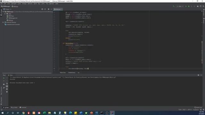The height and width of the screenshot is (115, 205).
Task: Open the Event Log in status bar
Action: [198, 107]
